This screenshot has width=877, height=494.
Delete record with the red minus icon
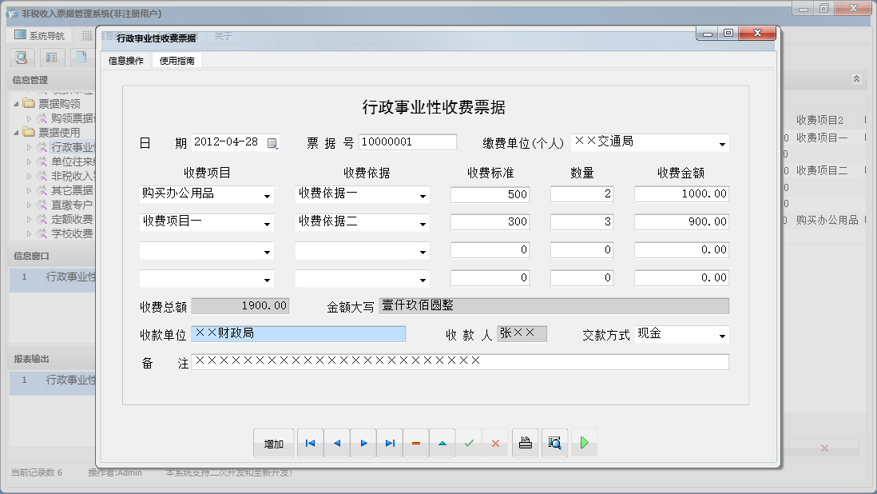[415, 443]
